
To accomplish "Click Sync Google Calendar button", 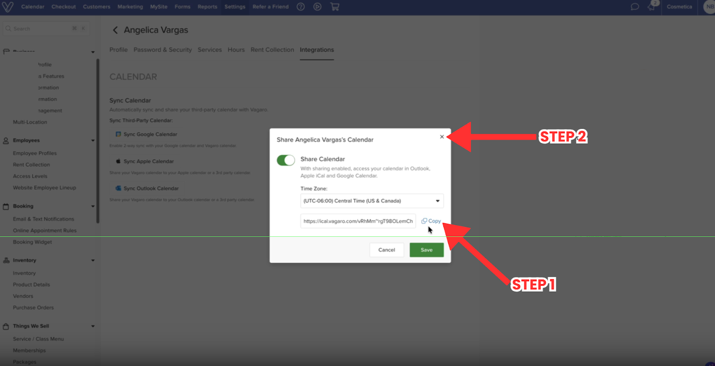I will [147, 134].
